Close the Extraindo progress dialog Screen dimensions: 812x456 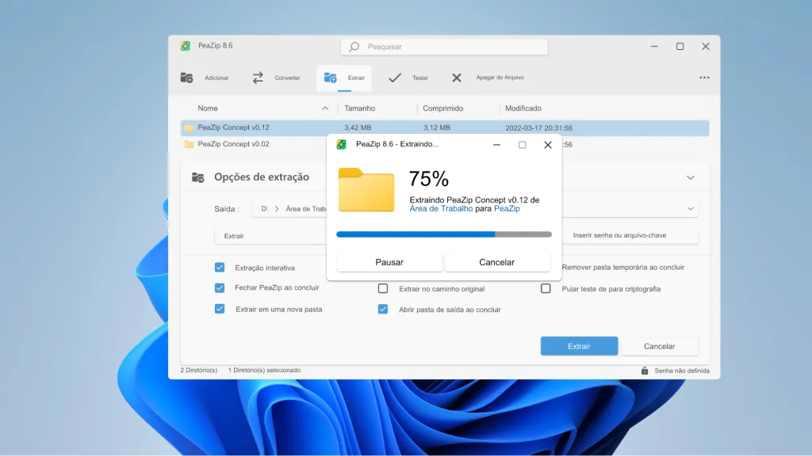click(x=548, y=145)
